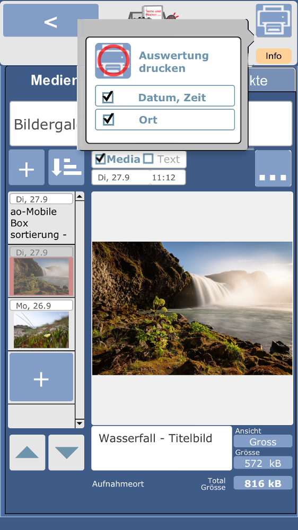This screenshot has height=530, width=298.
Task: Move entry down with triangle down button
Action: 66,453
